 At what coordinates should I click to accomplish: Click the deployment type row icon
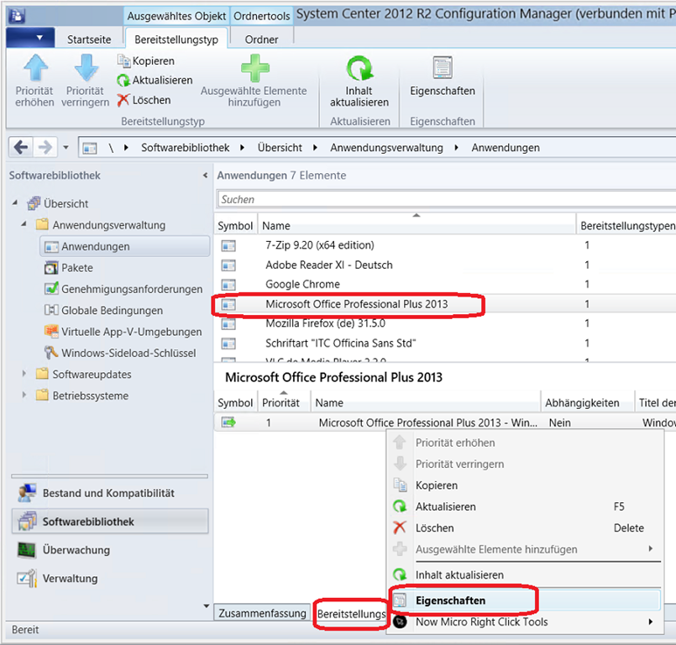(x=228, y=422)
